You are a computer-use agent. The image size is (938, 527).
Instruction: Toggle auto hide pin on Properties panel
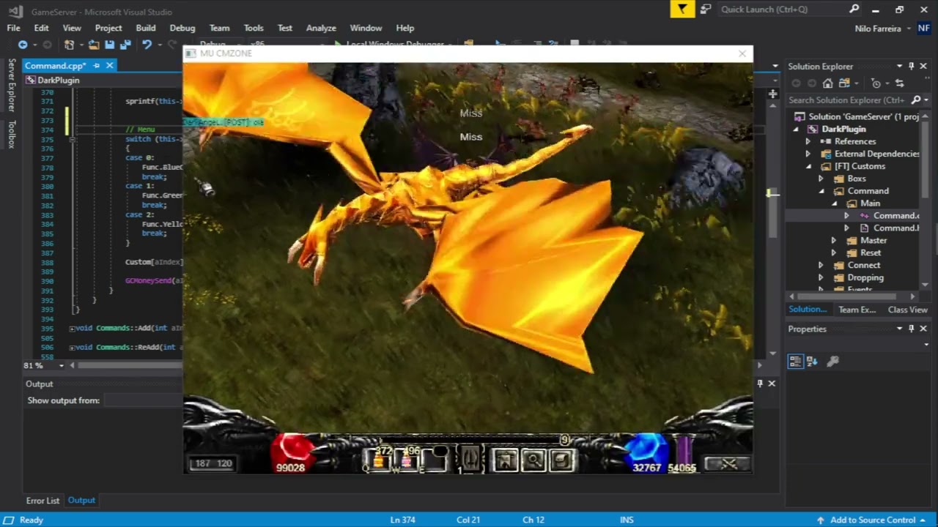[911, 329]
